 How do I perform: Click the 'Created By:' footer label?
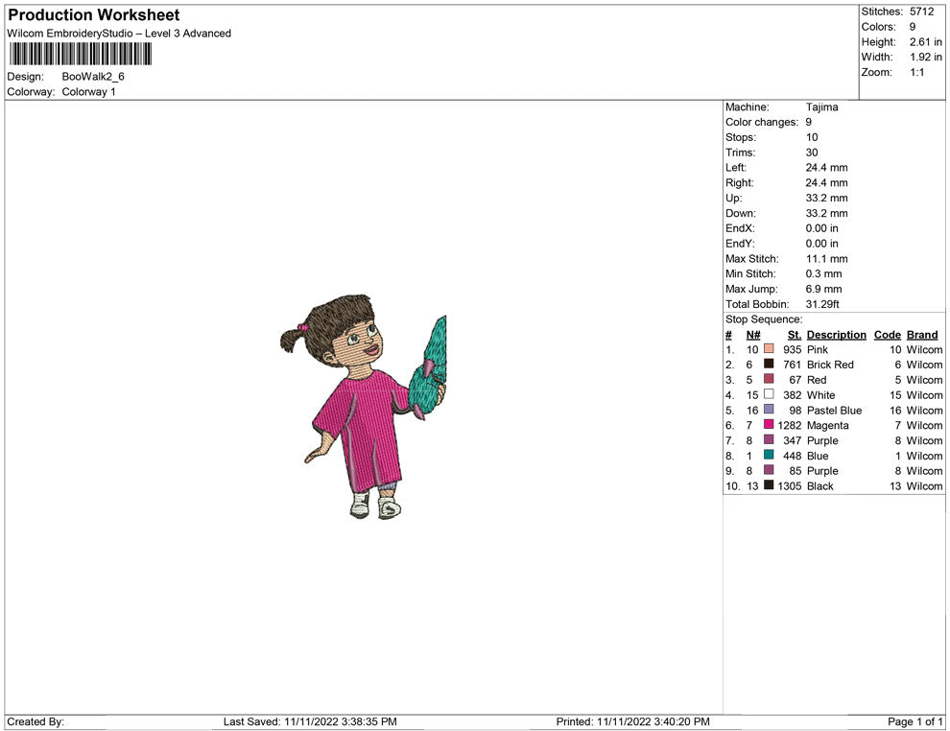(x=36, y=721)
